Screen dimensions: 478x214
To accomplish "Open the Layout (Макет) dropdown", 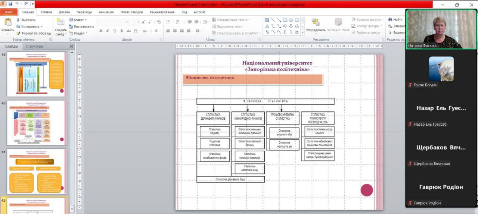I will (x=78, y=20).
